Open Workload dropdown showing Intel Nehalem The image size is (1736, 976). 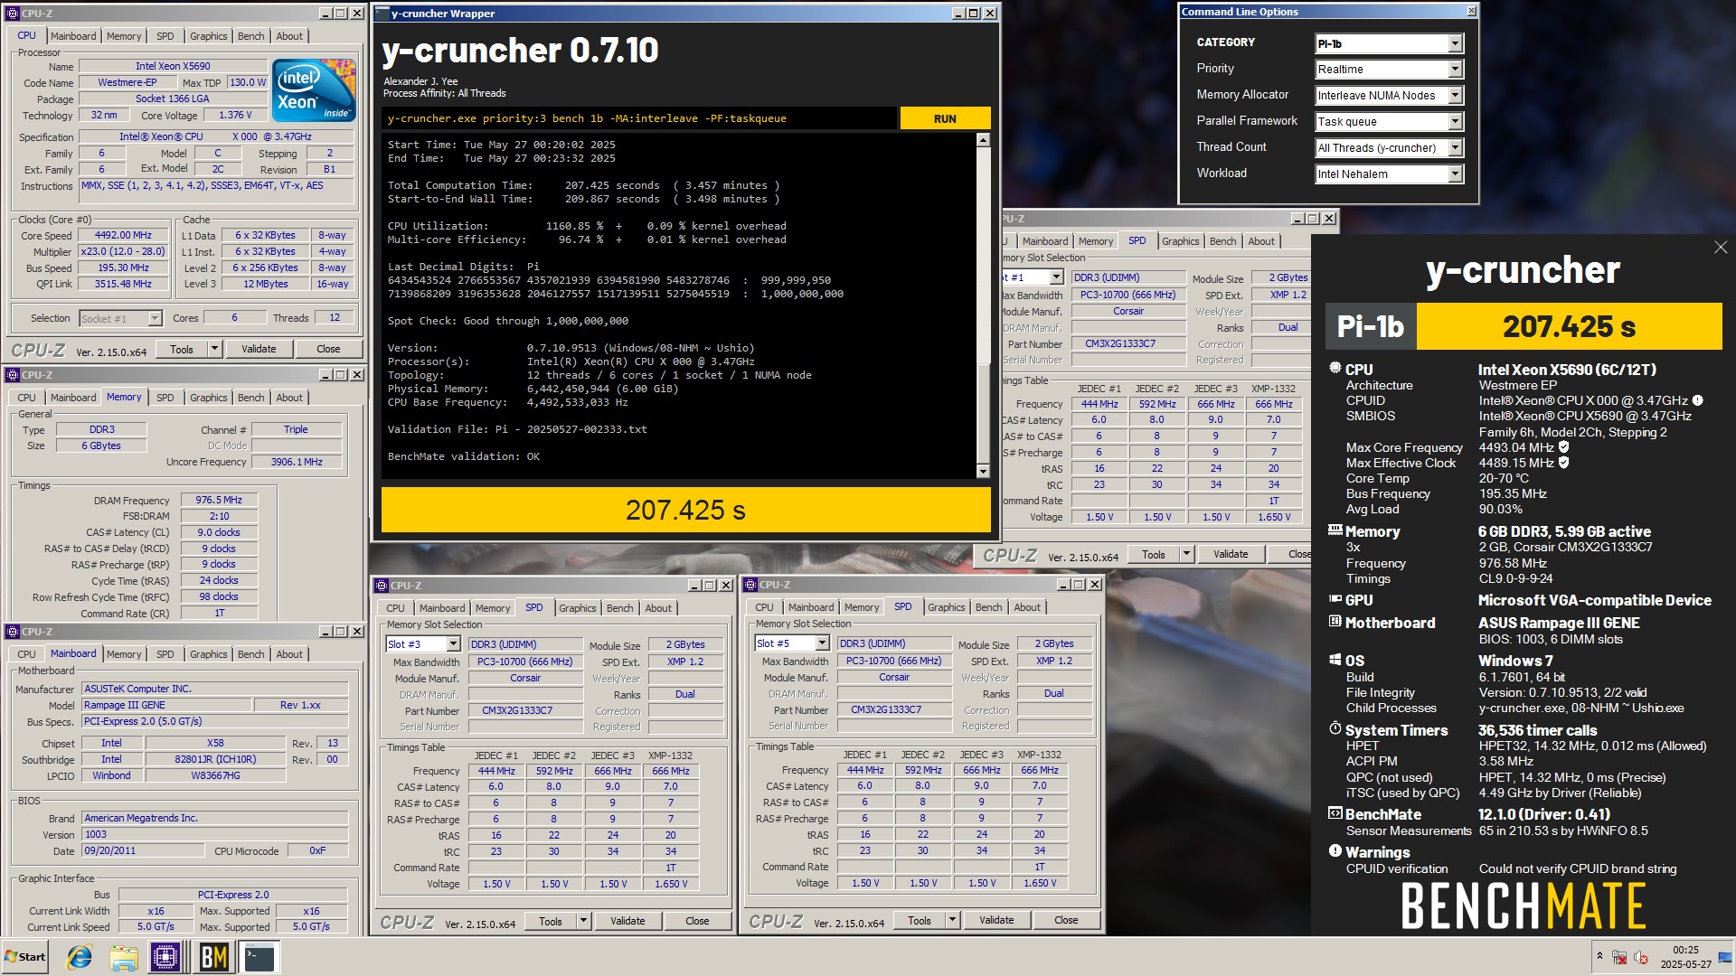point(1389,174)
